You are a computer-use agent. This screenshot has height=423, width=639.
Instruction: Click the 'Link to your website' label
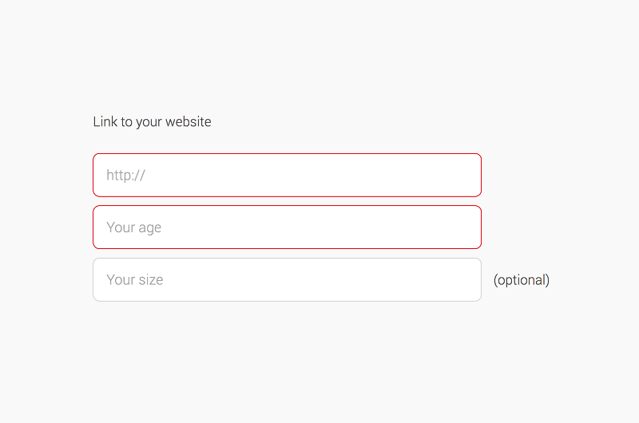pos(152,122)
